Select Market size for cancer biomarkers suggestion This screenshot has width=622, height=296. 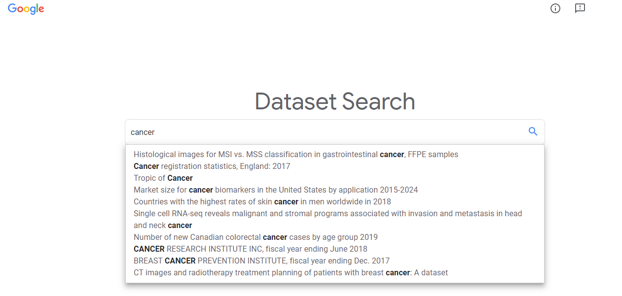tap(276, 190)
